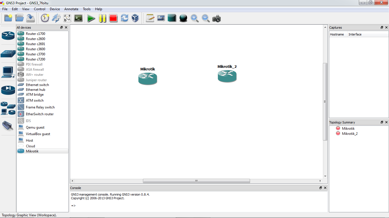Select Mikrotik in the device list

(x=42, y=151)
